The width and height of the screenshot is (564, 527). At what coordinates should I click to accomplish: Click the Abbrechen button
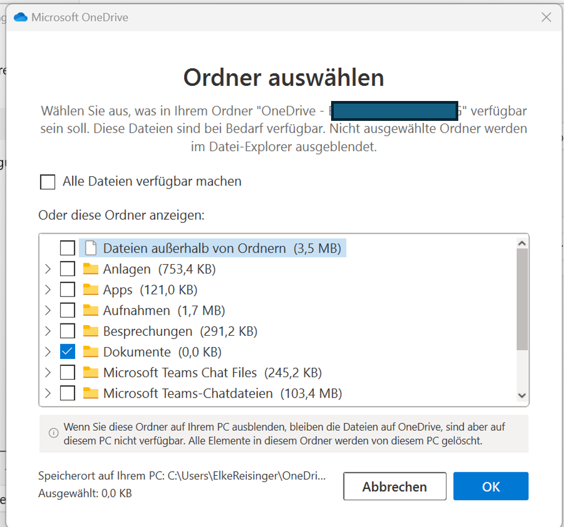(x=394, y=486)
